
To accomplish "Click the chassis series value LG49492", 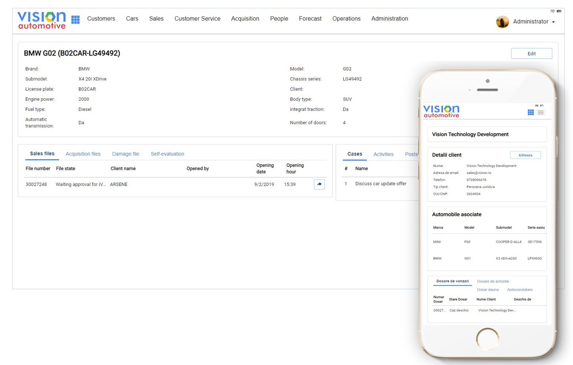I will tap(352, 79).
